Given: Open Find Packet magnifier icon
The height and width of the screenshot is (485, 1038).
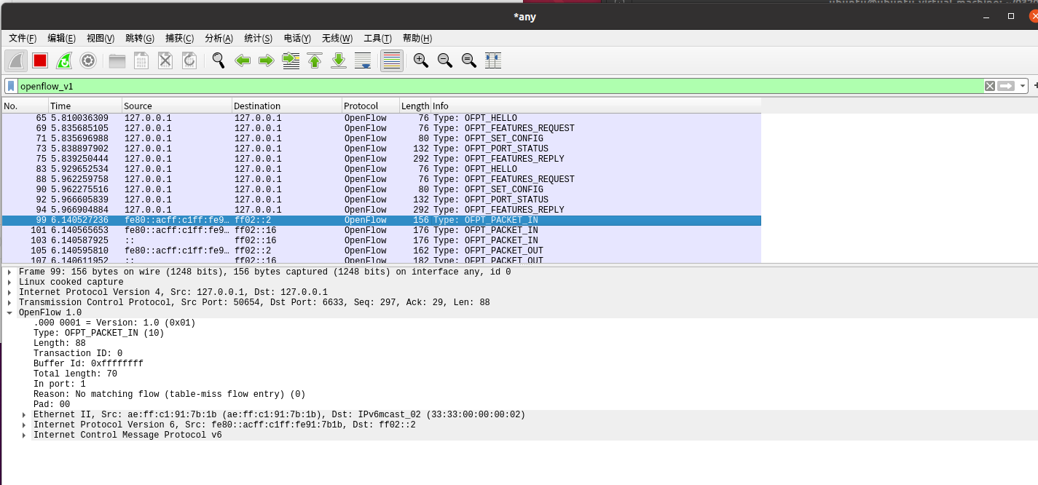Looking at the screenshot, I should pyautogui.click(x=218, y=60).
